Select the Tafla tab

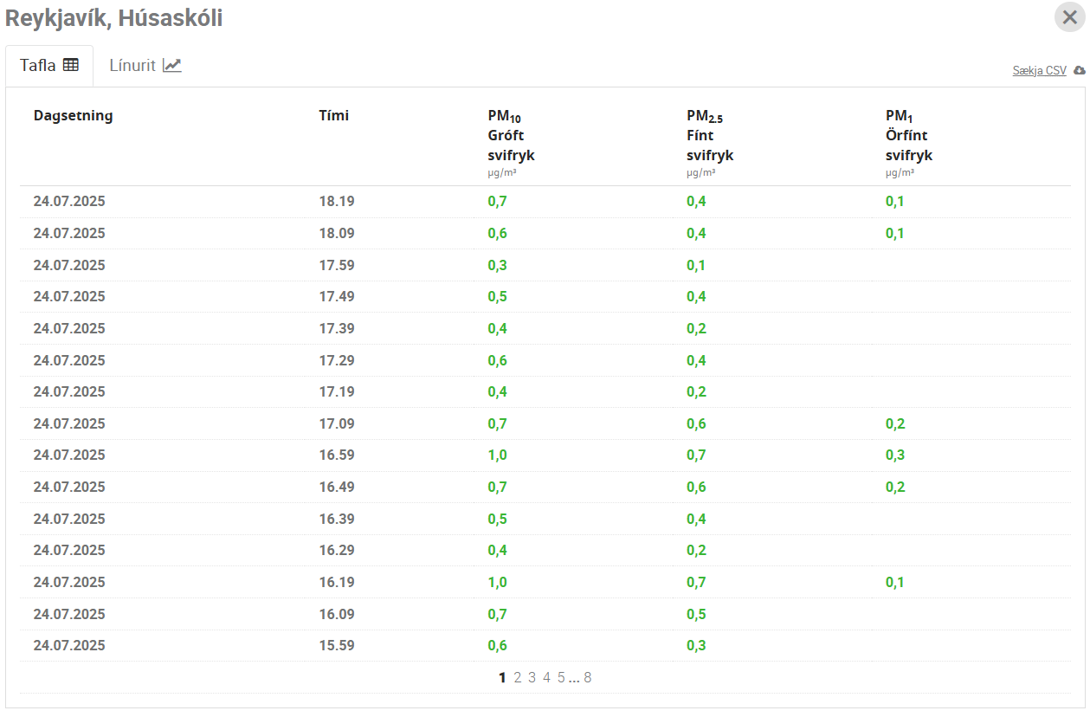[x=49, y=65]
